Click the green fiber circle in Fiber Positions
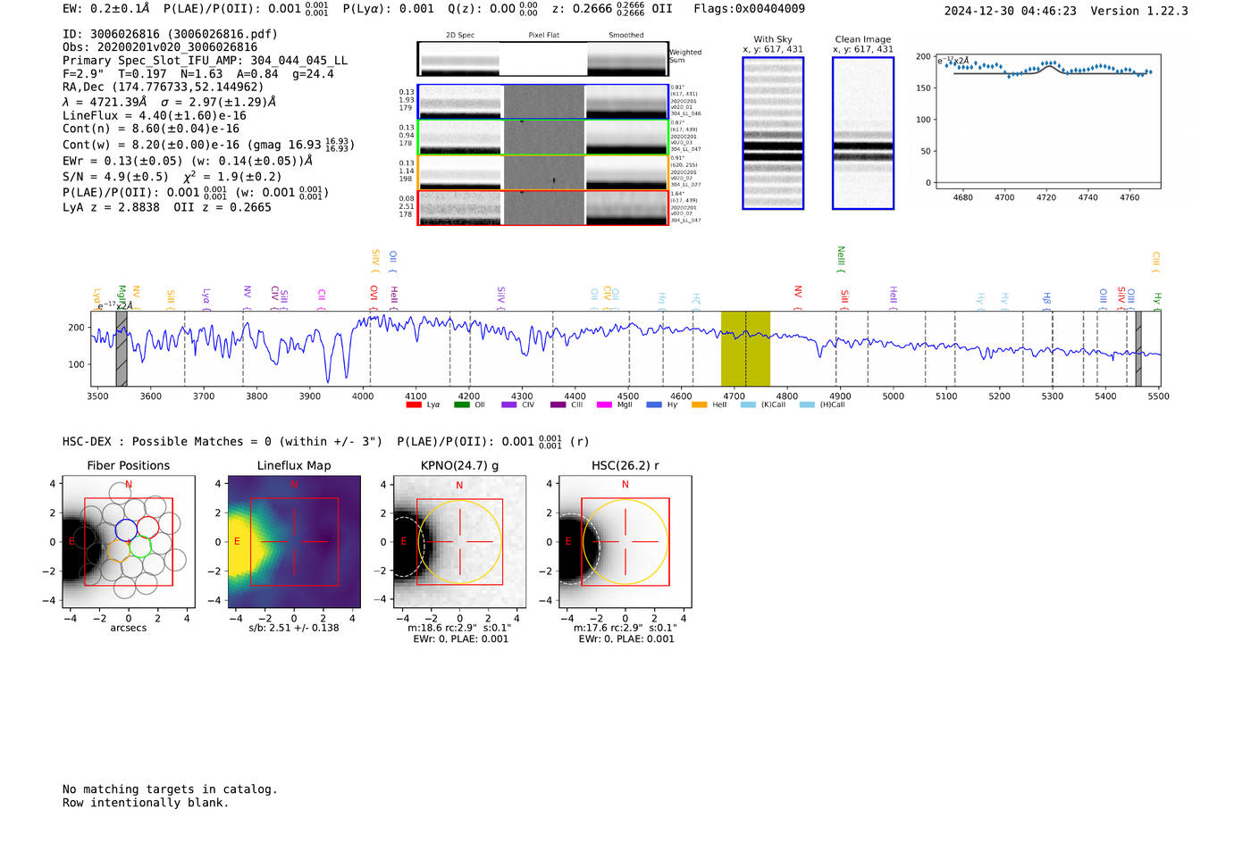The width and height of the screenshot is (1251, 851). click(x=139, y=546)
